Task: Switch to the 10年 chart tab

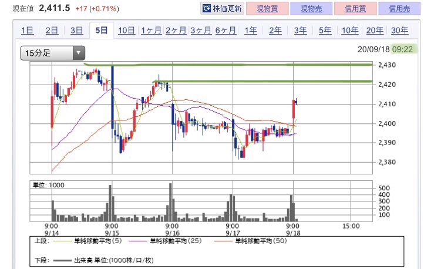Action: [350, 31]
